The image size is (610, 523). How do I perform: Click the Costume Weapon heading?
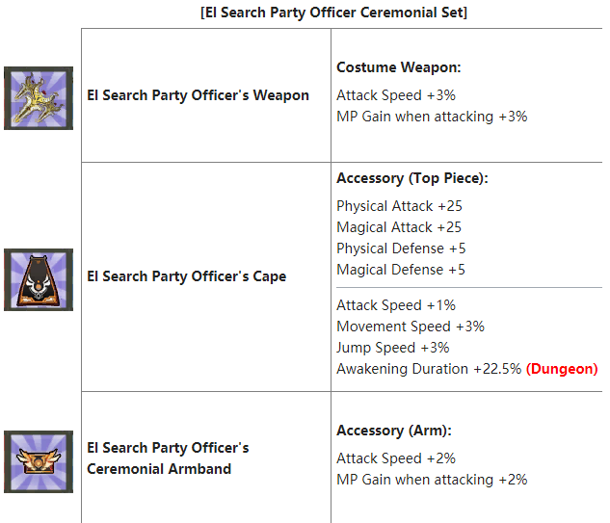coord(399,67)
